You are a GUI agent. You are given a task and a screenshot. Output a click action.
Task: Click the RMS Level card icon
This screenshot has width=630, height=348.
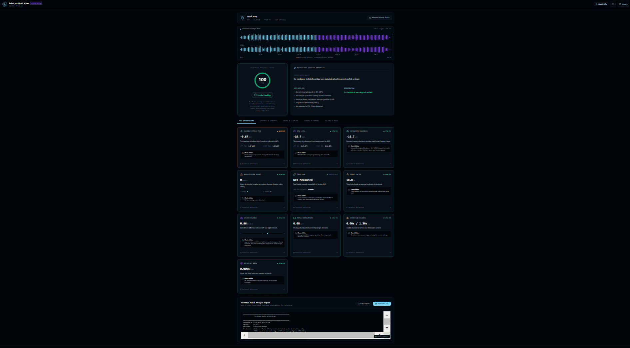(x=295, y=131)
